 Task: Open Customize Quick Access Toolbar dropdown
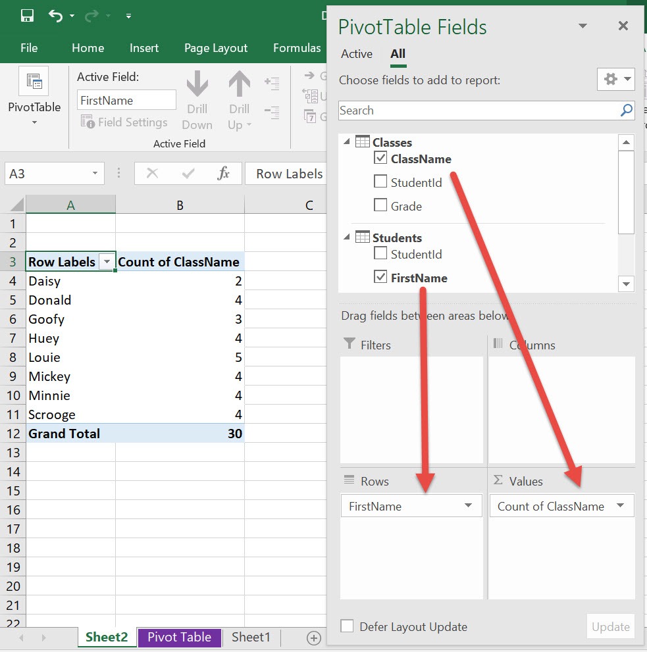tap(128, 16)
